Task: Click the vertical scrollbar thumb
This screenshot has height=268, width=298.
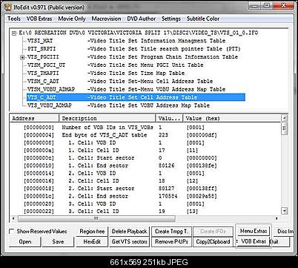Action: pos(285,128)
